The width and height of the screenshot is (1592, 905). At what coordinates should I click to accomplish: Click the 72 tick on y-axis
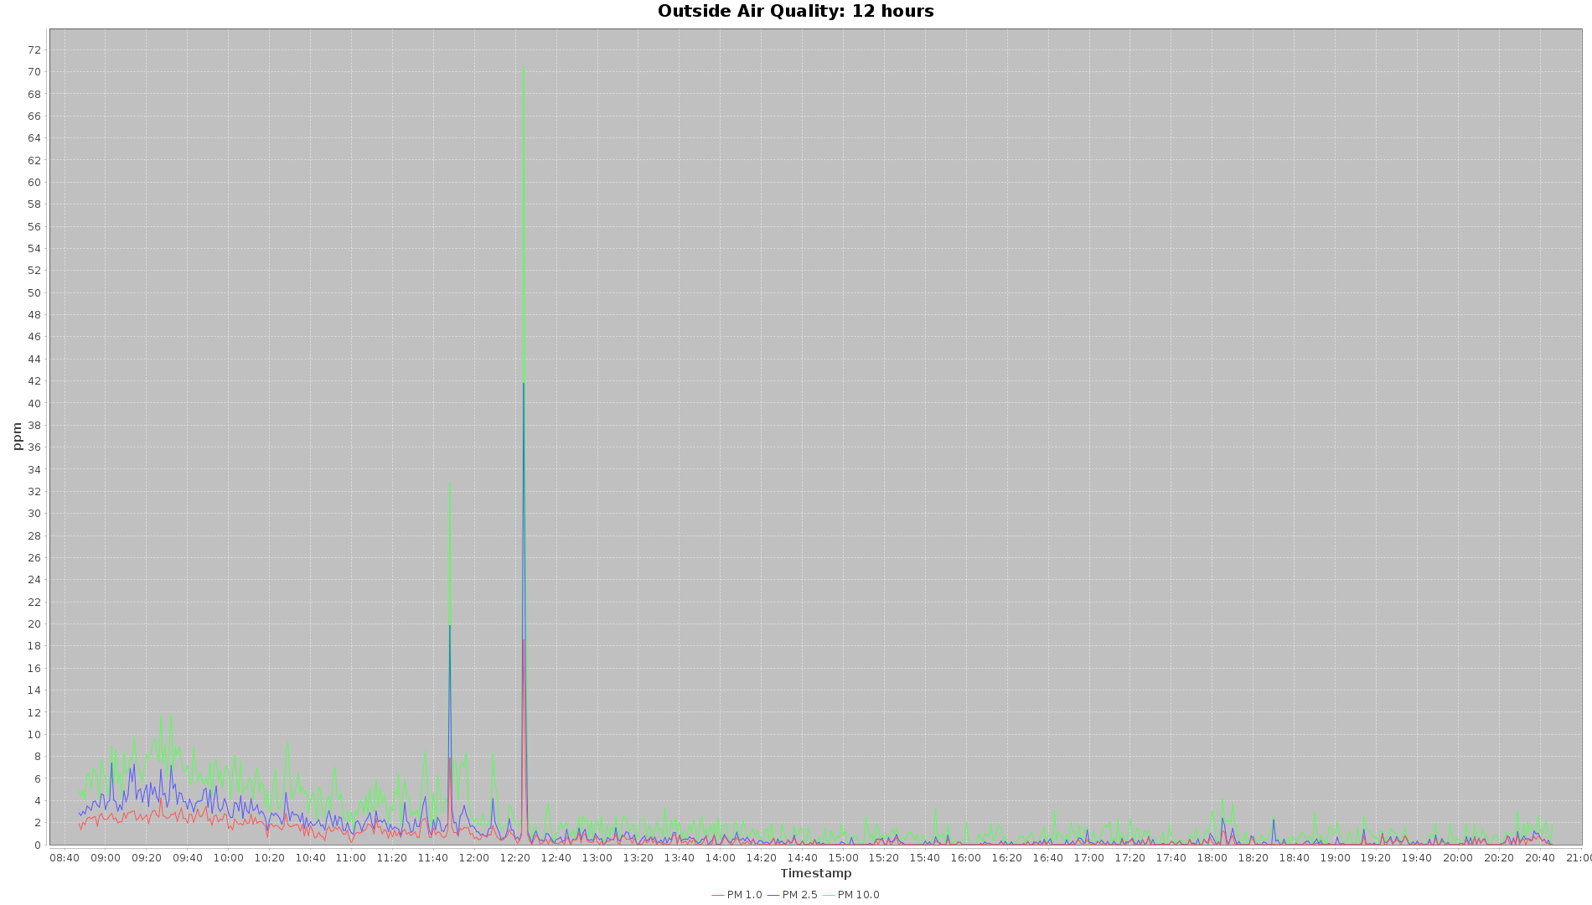[34, 49]
